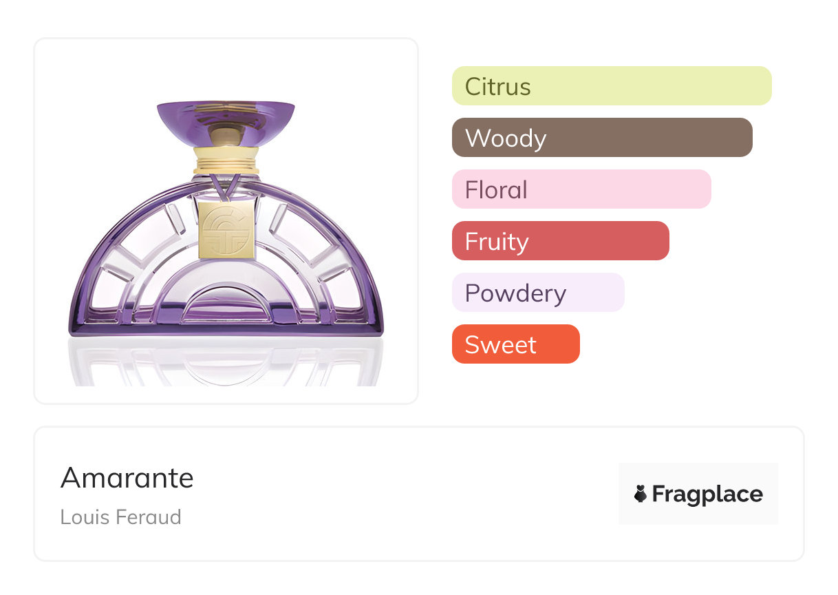This screenshot has height=595, width=838.
Task: Pick the red Fruity accord bar
Action: [560, 241]
